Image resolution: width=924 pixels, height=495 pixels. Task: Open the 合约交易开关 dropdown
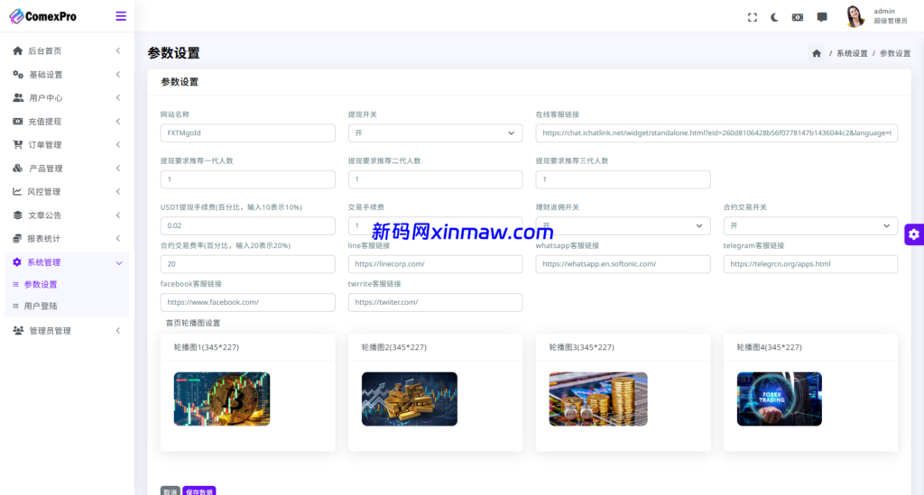tap(810, 225)
